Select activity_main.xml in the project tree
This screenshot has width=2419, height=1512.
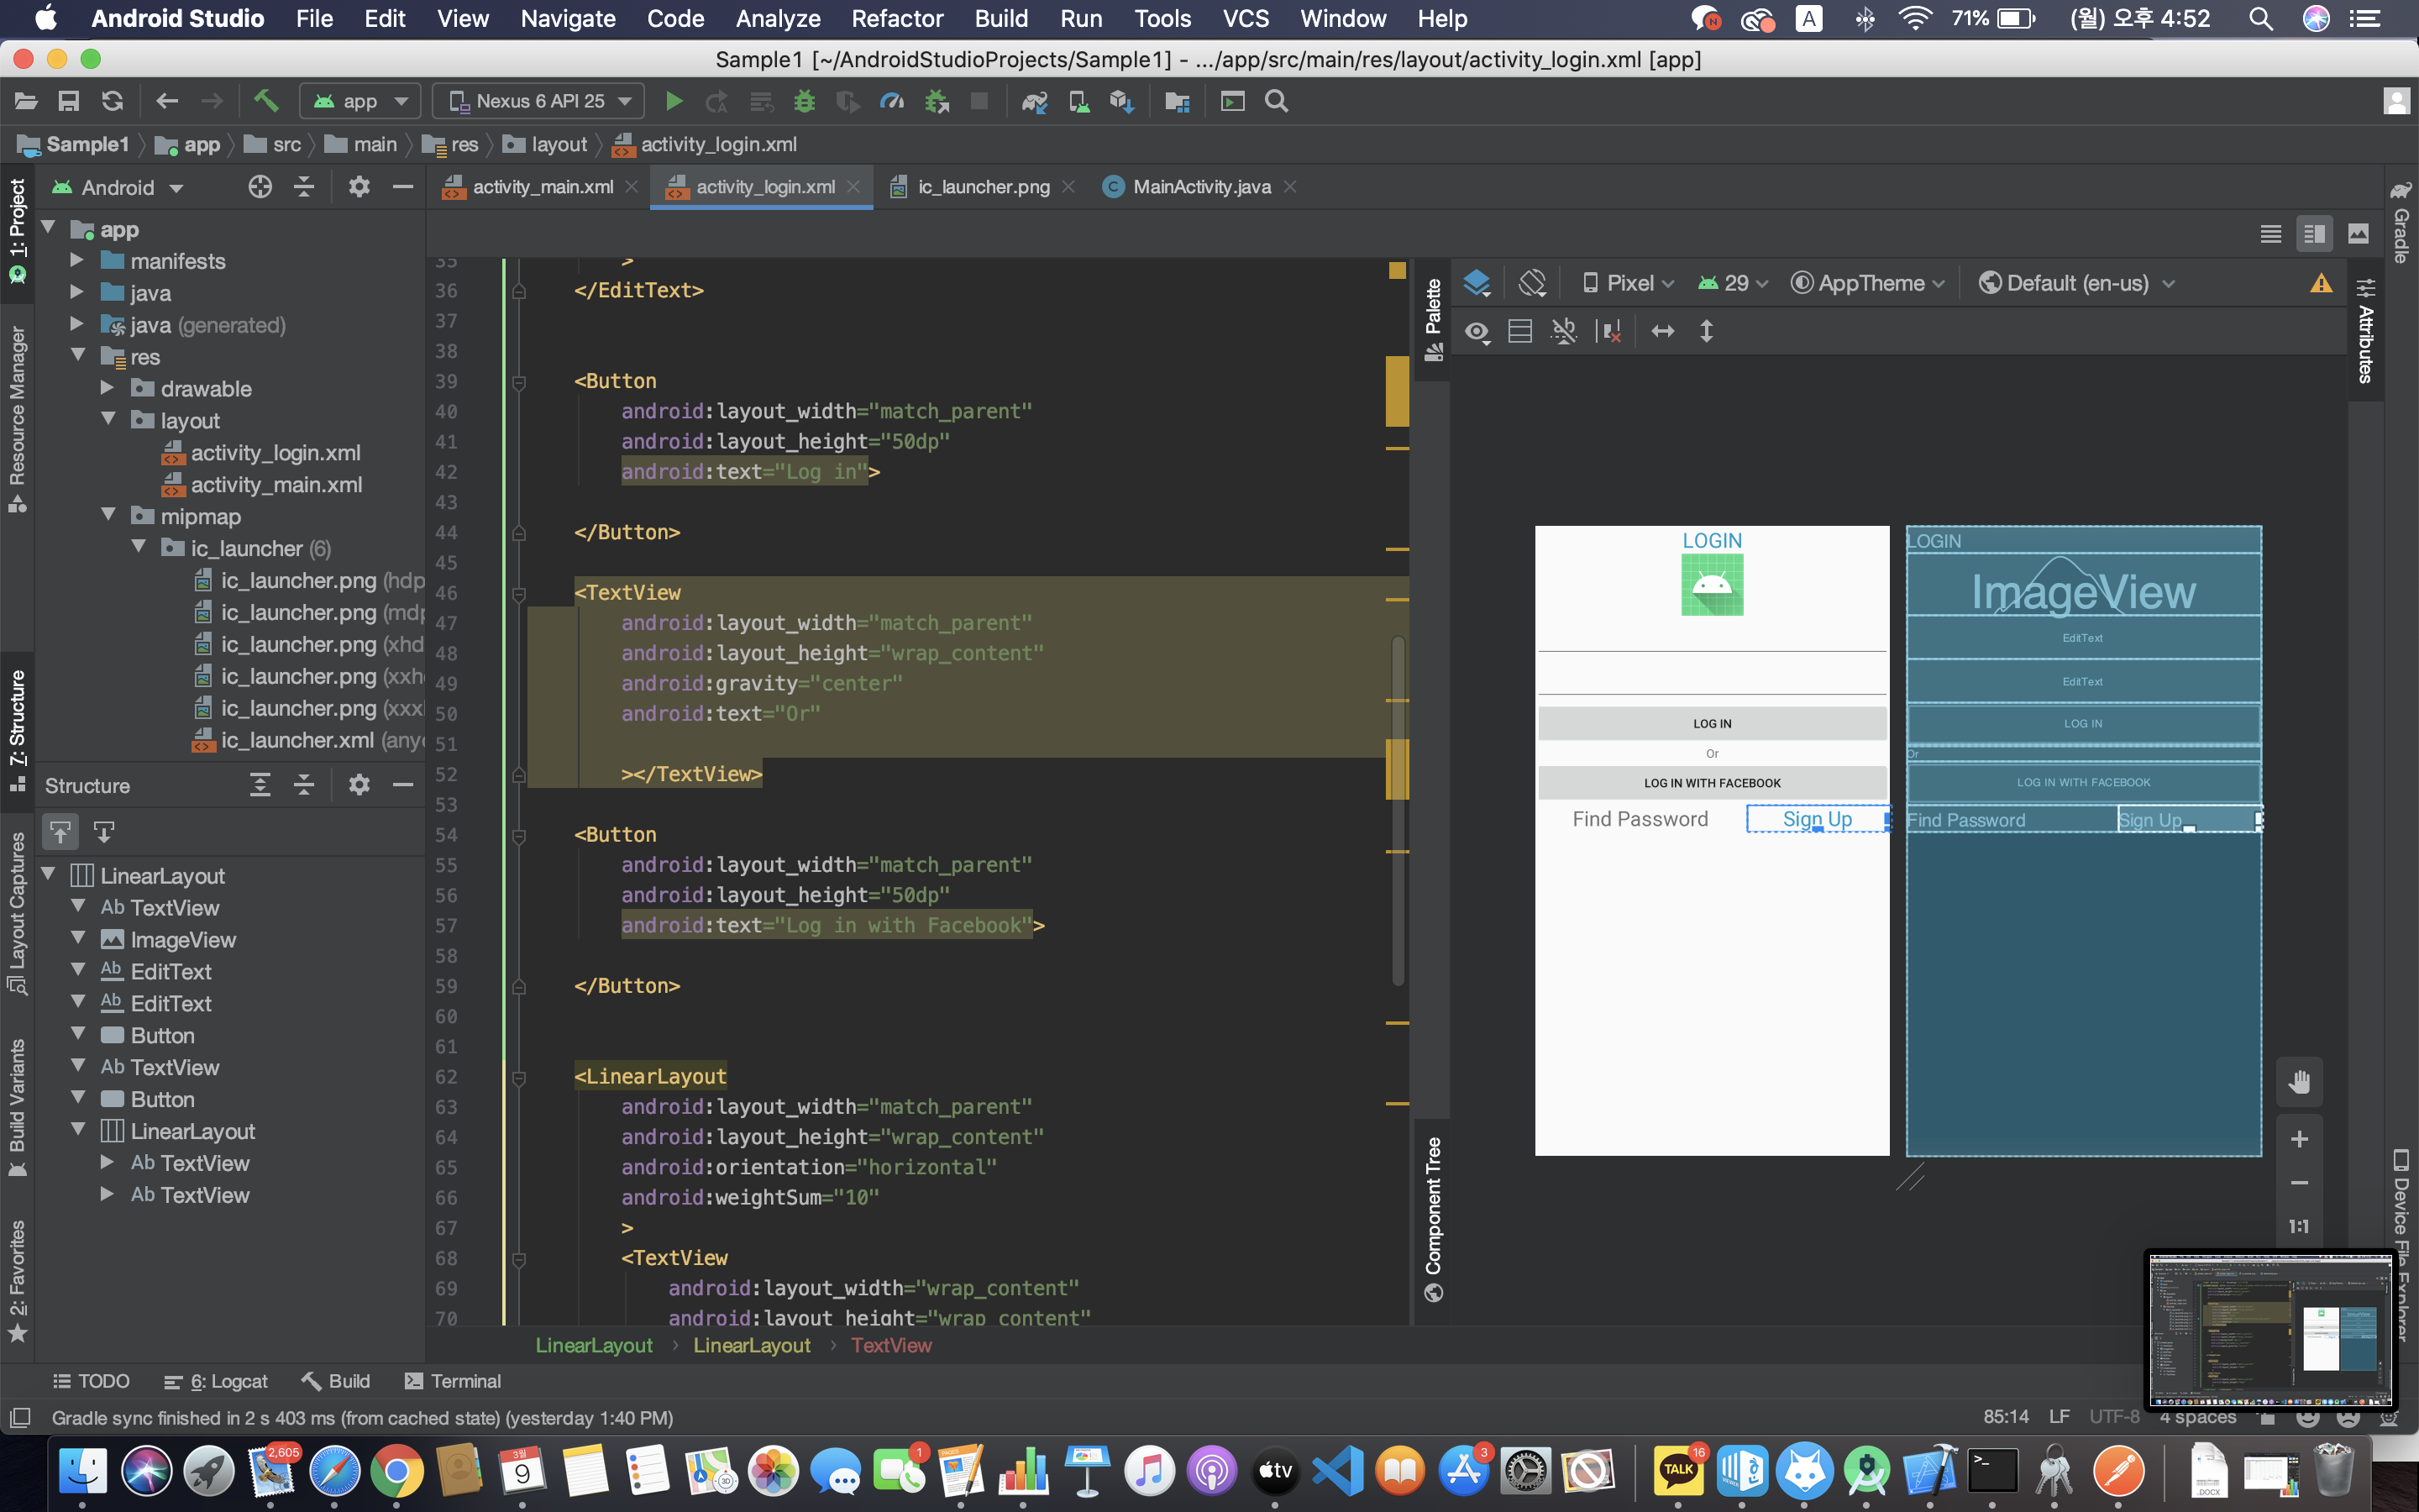[275, 485]
